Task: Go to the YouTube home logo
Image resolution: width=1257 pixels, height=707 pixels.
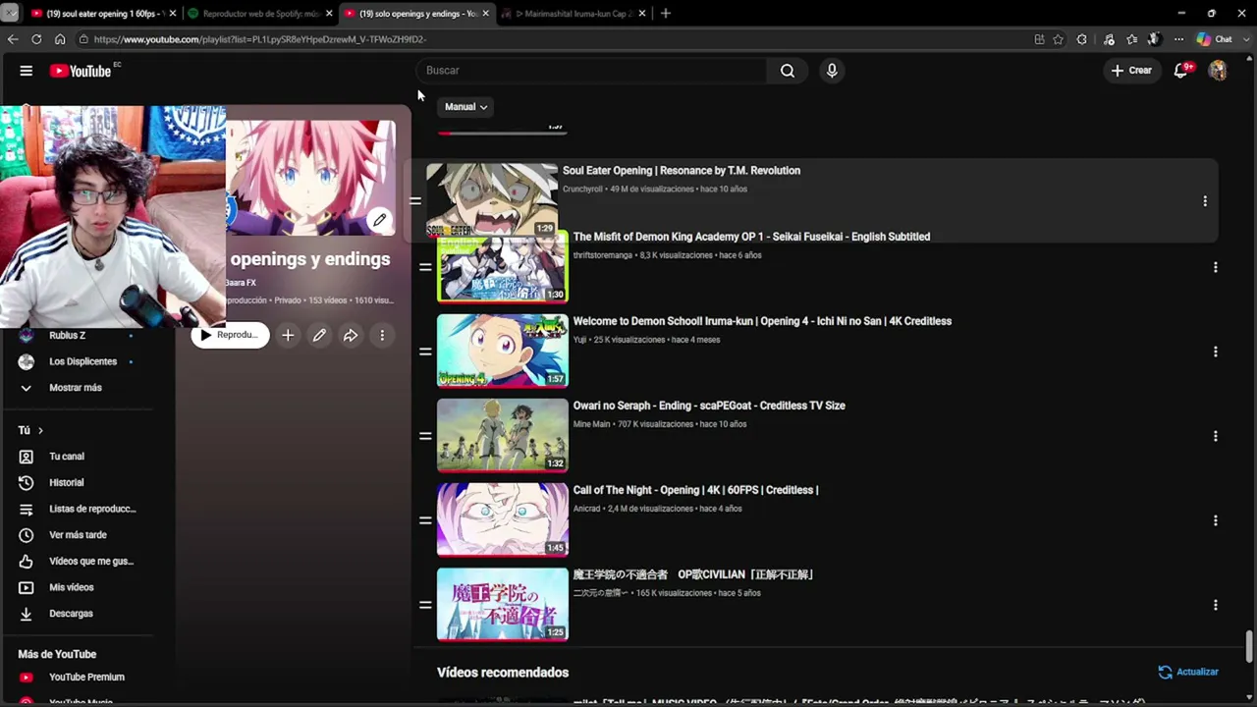Action: [x=80, y=71]
